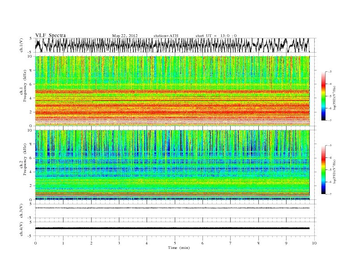354x273 pixels.
Task: Click the "6" kHz tick on ch.1 frequency axis
Action: point(31,84)
